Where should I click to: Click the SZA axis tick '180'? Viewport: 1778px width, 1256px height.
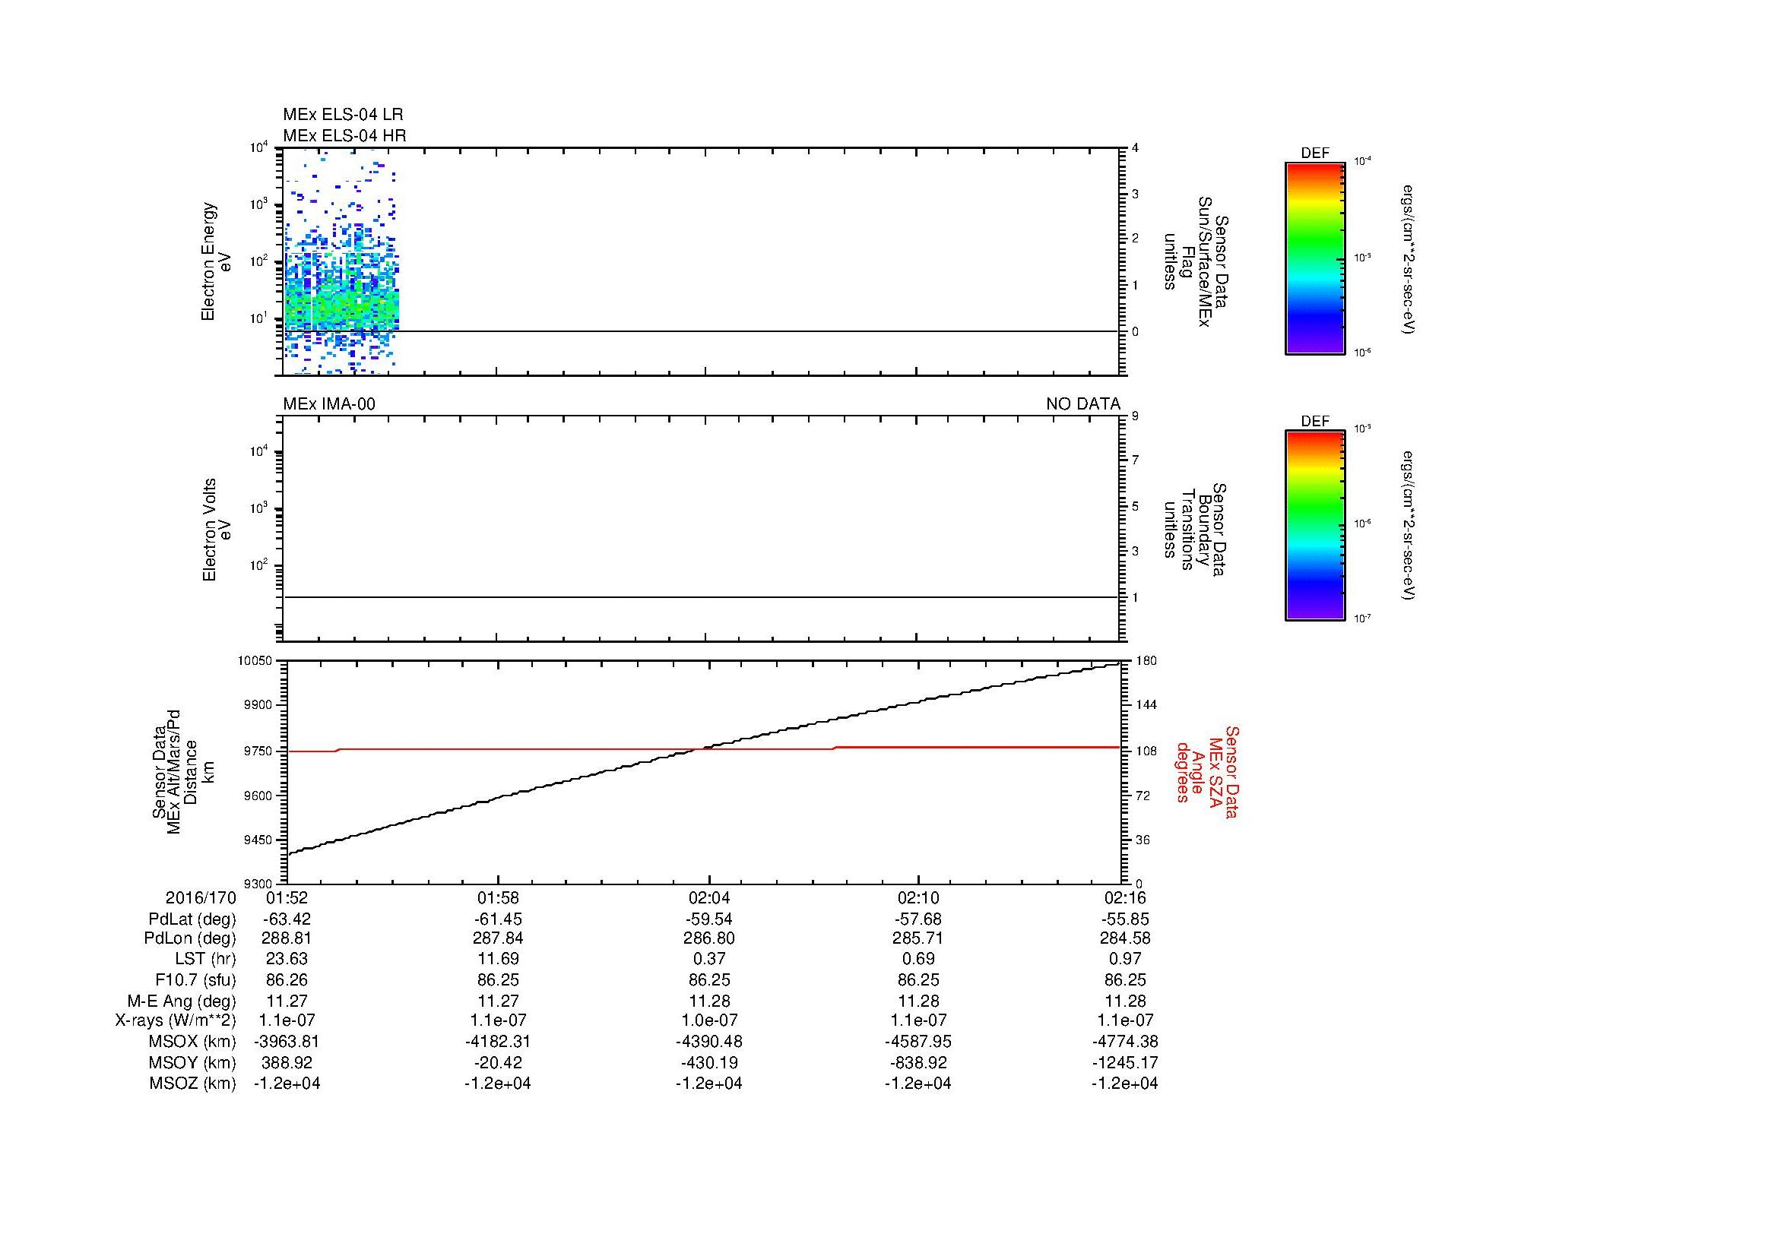point(1146,660)
